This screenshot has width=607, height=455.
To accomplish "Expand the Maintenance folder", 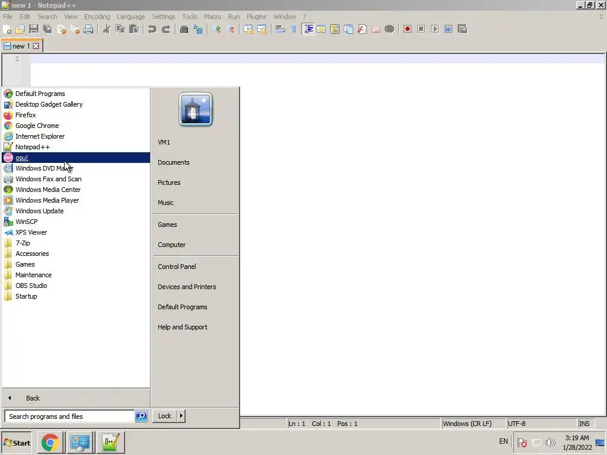I will click(76, 275).
